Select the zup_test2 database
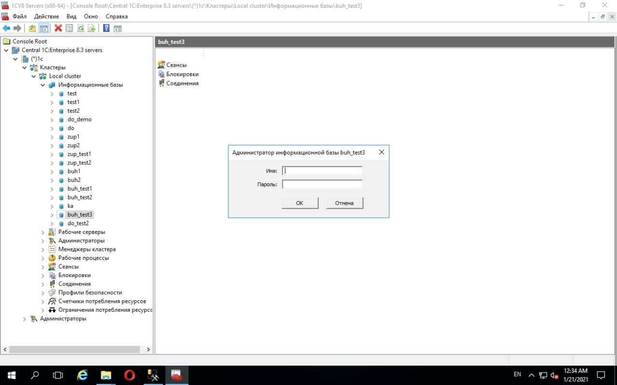The height and width of the screenshot is (385, 617). 79,163
